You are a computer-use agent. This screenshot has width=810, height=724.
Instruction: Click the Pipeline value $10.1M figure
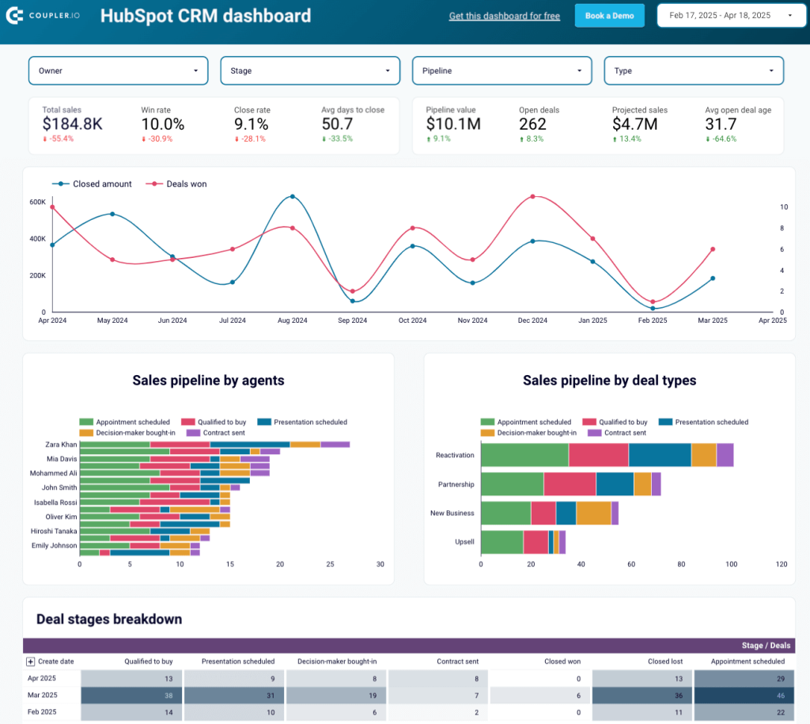[x=453, y=124]
